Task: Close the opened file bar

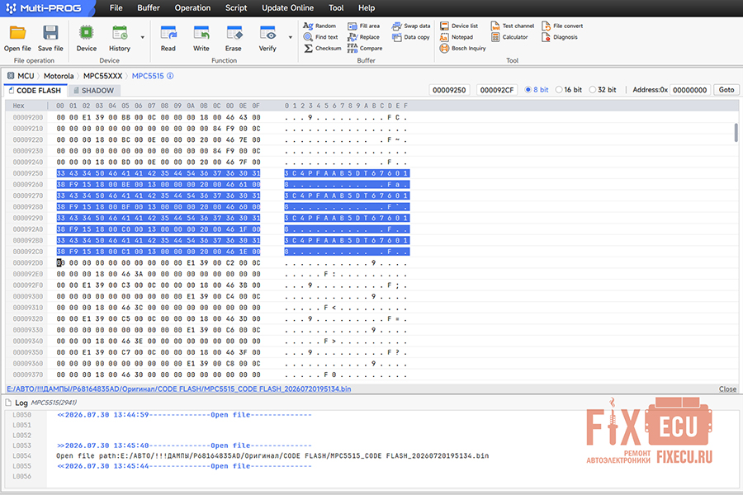Action: coord(727,389)
